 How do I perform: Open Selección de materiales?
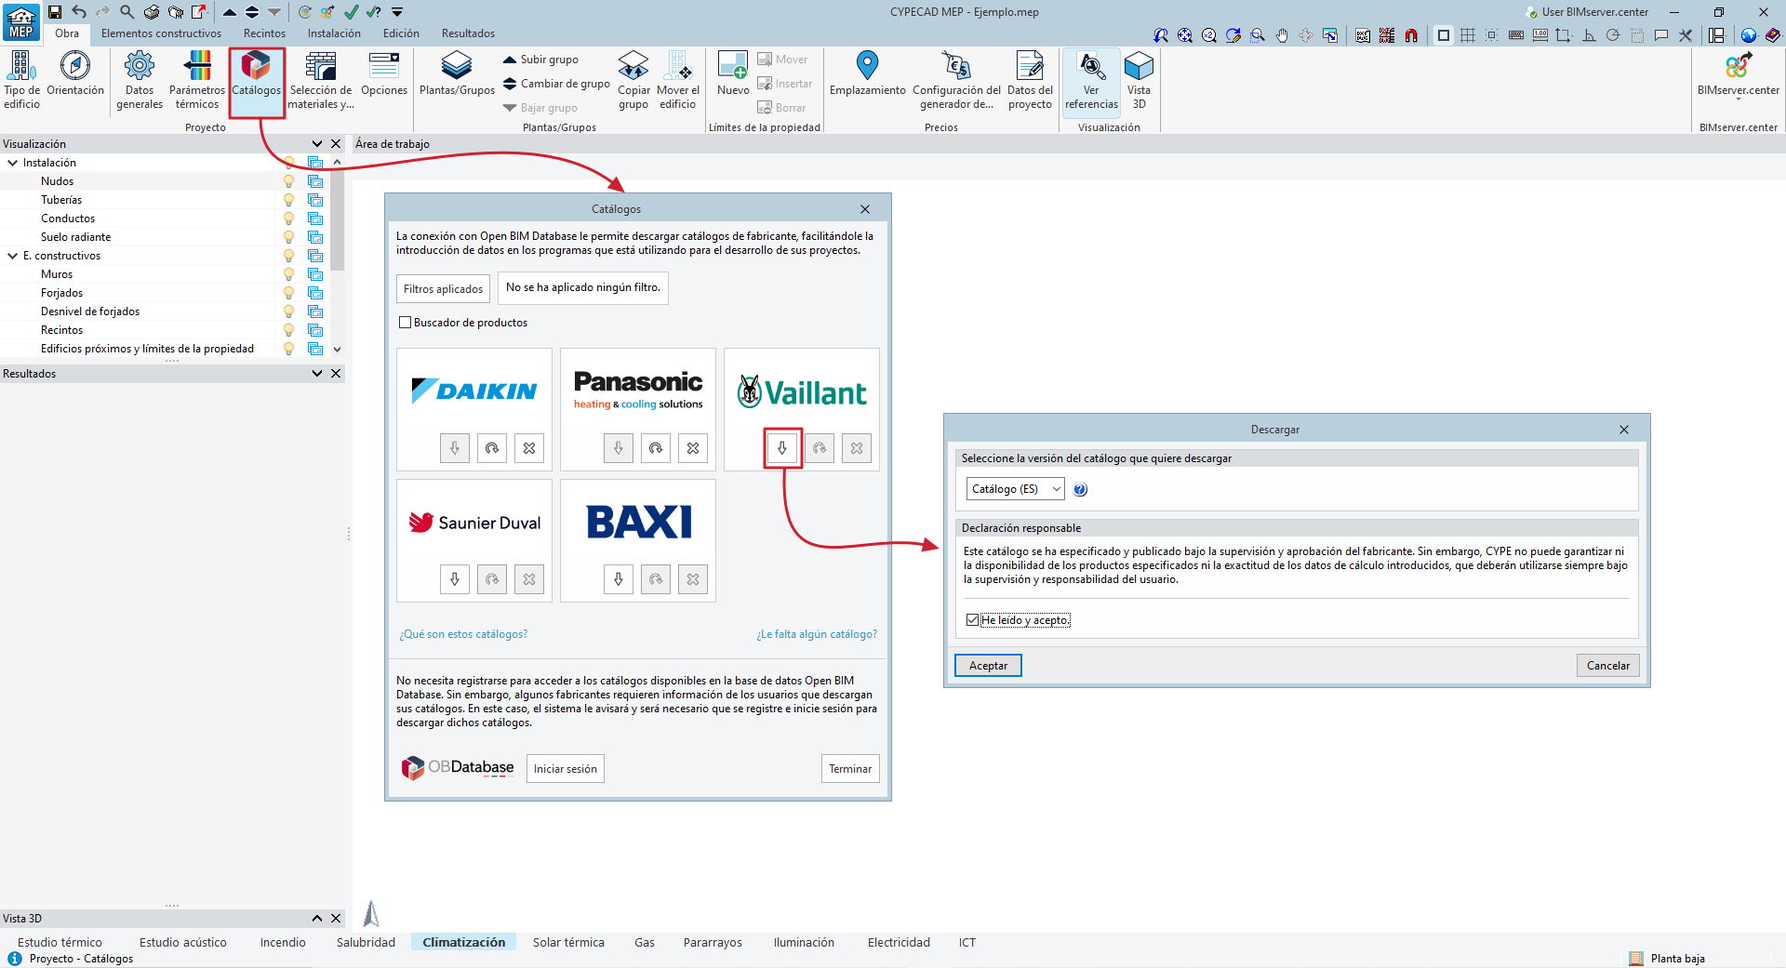[x=321, y=80]
